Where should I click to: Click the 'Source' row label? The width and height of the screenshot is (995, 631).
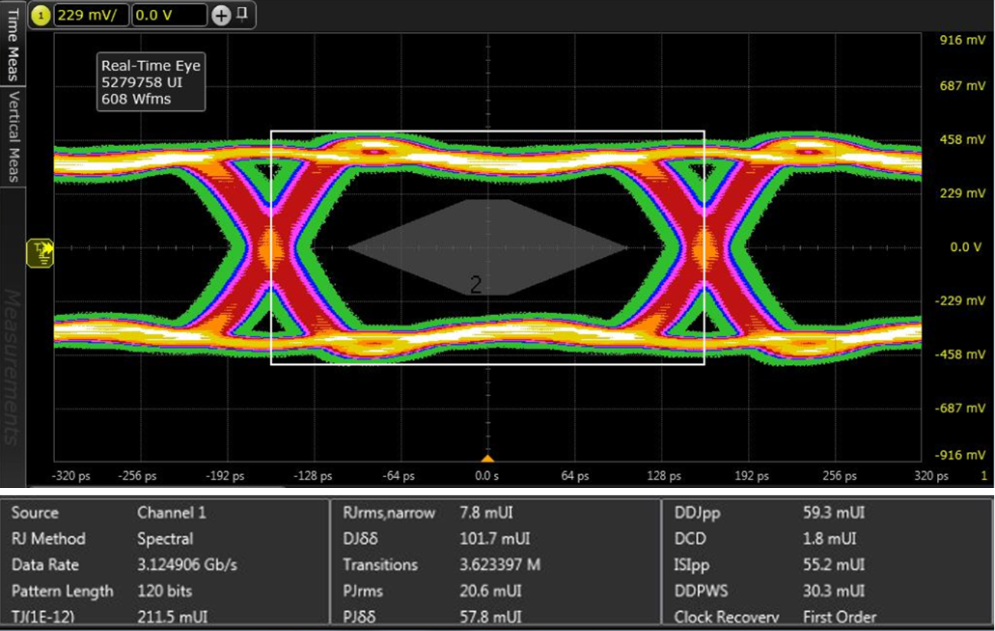tap(34, 512)
